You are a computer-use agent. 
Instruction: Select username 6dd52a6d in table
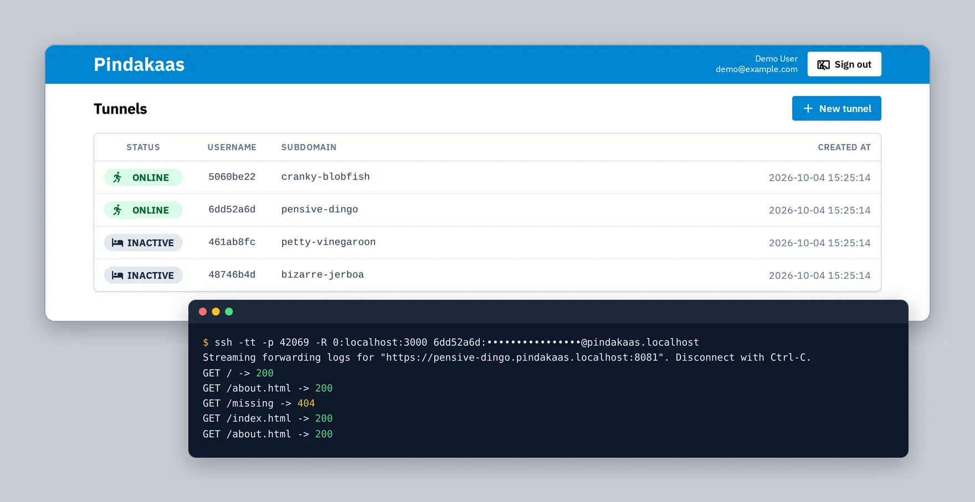coord(232,209)
